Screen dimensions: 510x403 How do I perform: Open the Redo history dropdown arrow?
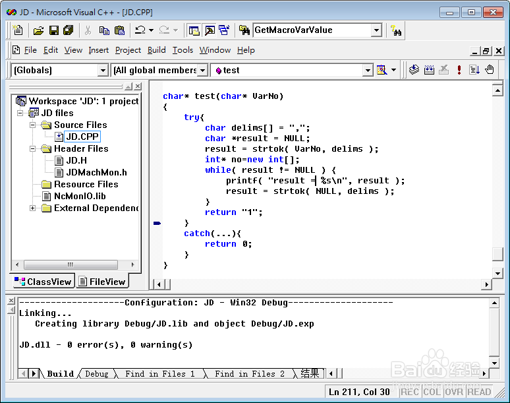[176, 30]
